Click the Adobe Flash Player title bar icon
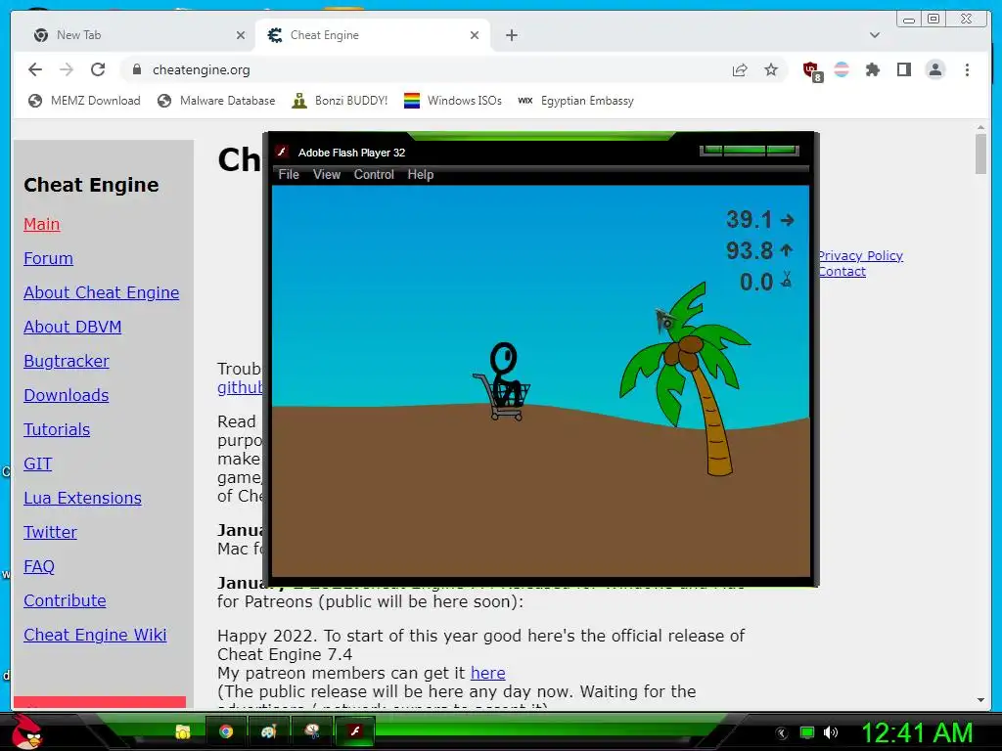The width and height of the screenshot is (1002, 751). (x=282, y=152)
